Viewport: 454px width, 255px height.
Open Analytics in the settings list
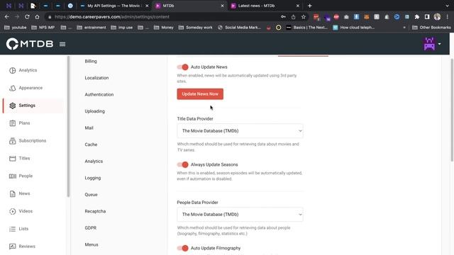point(94,161)
